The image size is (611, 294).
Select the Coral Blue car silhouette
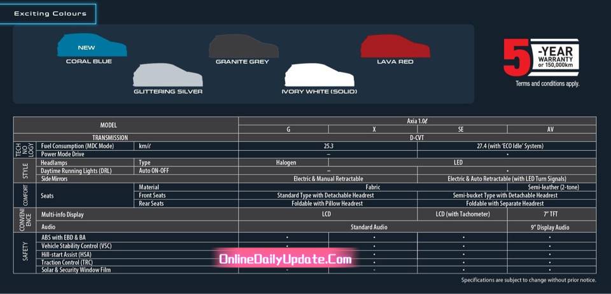click(x=92, y=45)
